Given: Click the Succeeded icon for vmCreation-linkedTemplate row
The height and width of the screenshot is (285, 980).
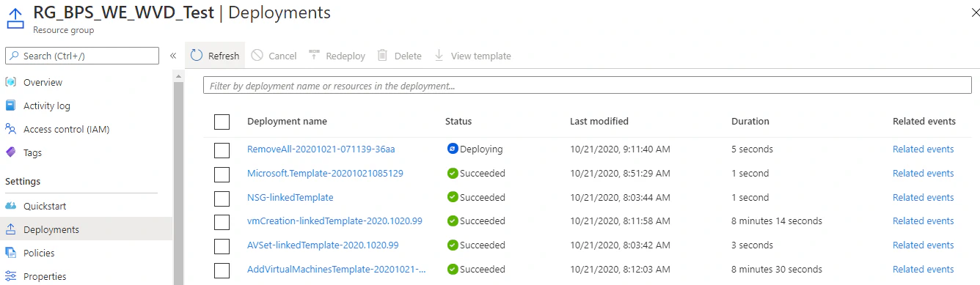Looking at the screenshot, I should coord(453,221).
